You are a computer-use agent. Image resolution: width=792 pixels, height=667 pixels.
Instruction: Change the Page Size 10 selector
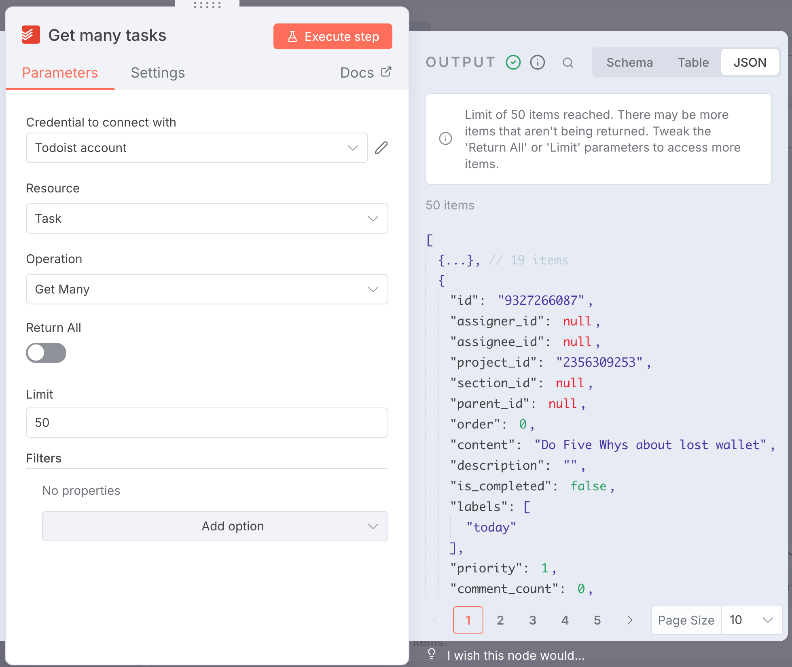coord(751,620)
